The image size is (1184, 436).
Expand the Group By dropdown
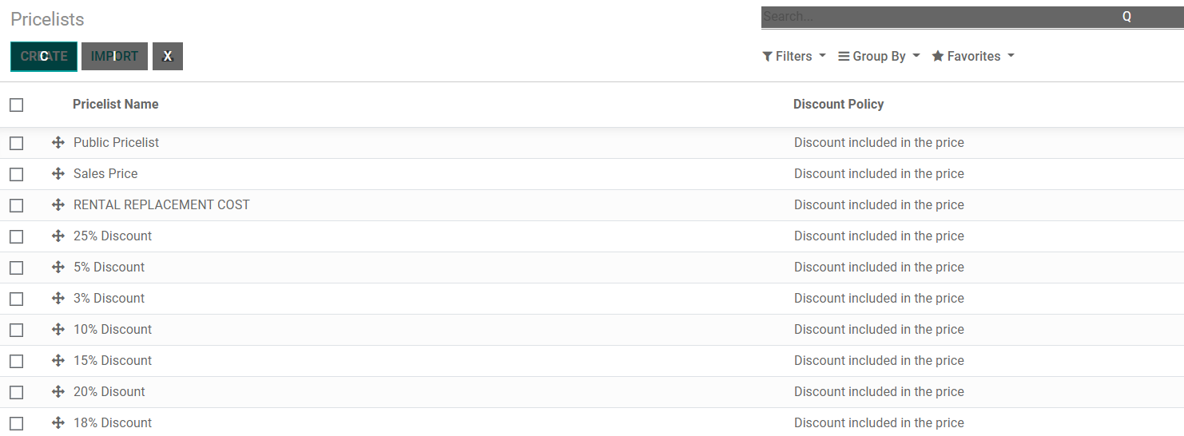(x=879, y=57)
